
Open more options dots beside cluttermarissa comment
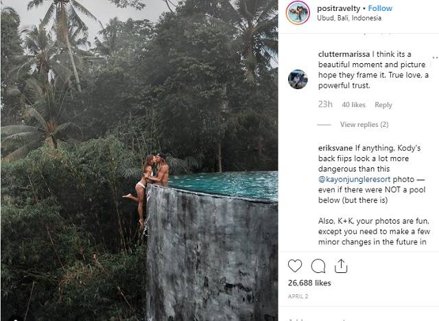coord(435,58)
